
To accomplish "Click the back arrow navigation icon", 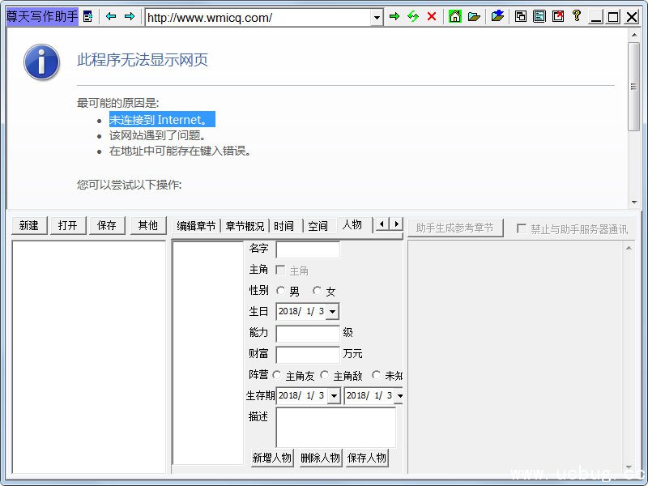I will [111, 16].
